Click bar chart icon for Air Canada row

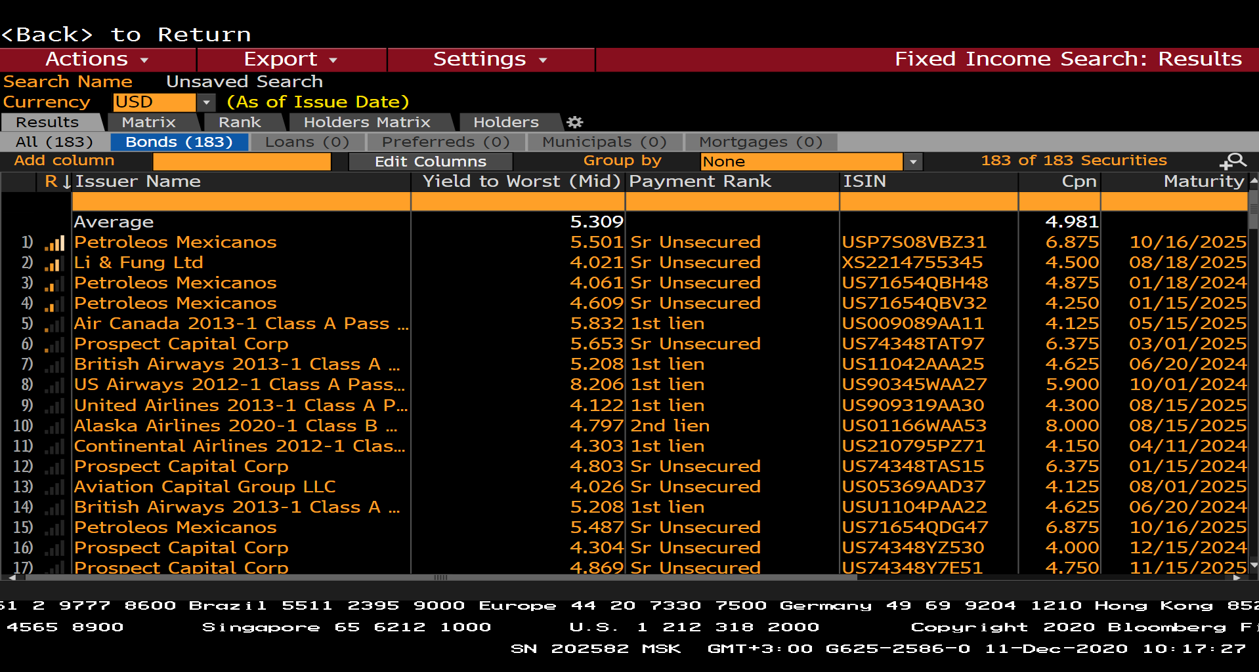point(54,325)
